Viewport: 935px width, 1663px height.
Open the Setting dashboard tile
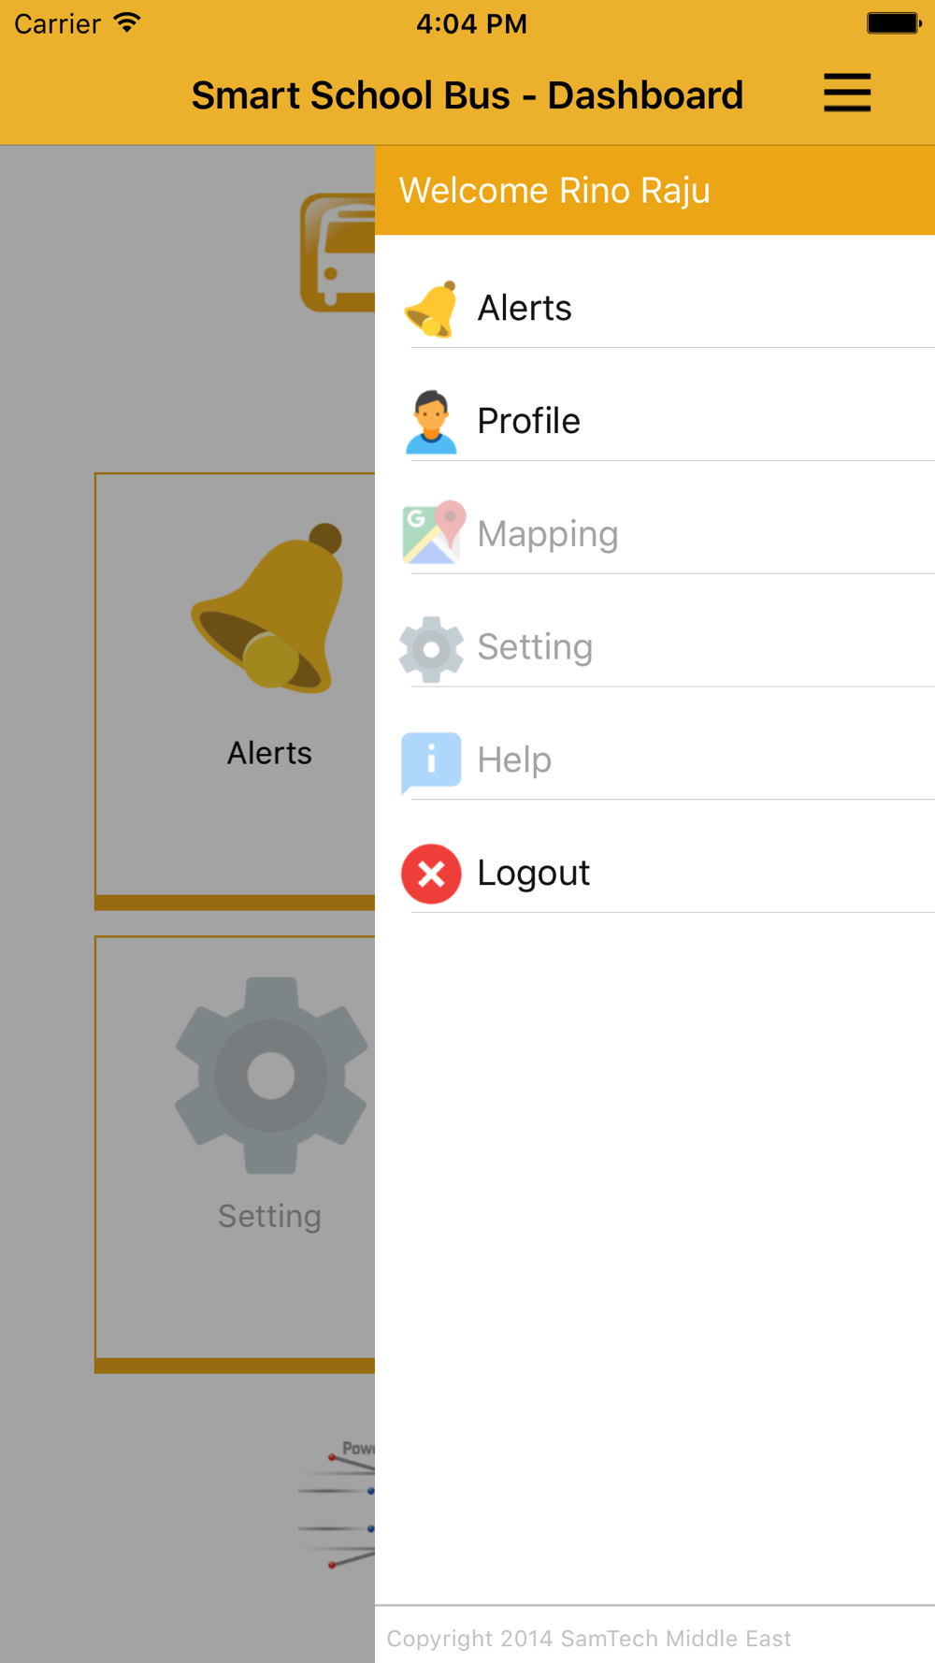[235, 1154]
